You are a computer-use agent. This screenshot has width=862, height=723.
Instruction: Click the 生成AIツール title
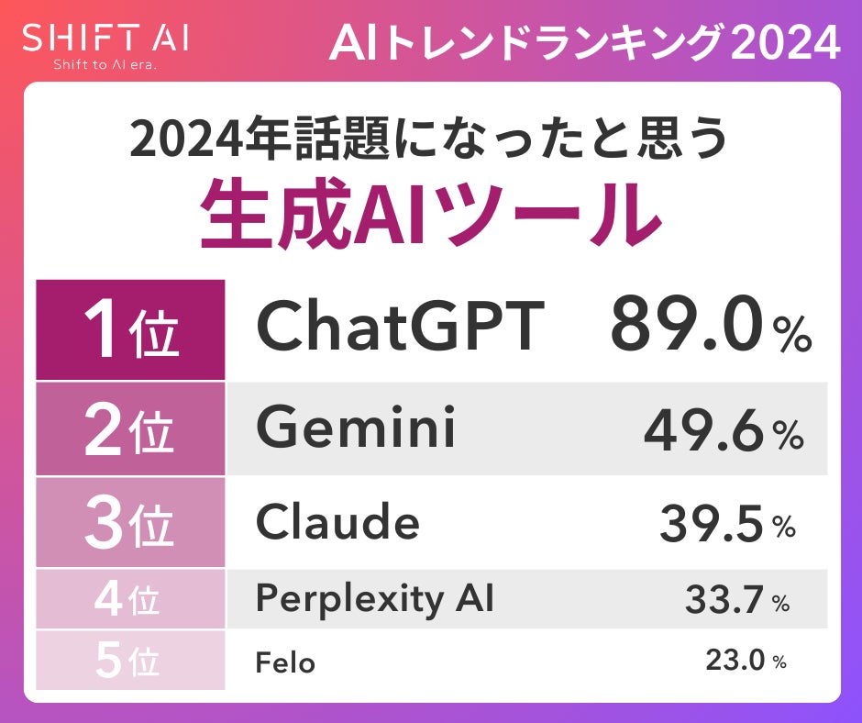(x=431, y=214)
